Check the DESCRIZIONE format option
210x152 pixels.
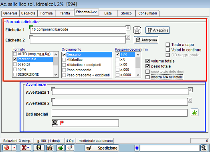15,74
